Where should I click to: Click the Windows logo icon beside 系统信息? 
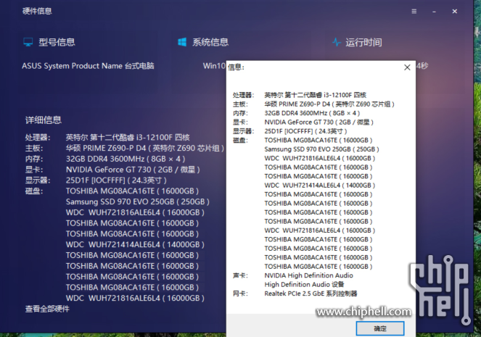pyautogui.click(x=182, y=42)
